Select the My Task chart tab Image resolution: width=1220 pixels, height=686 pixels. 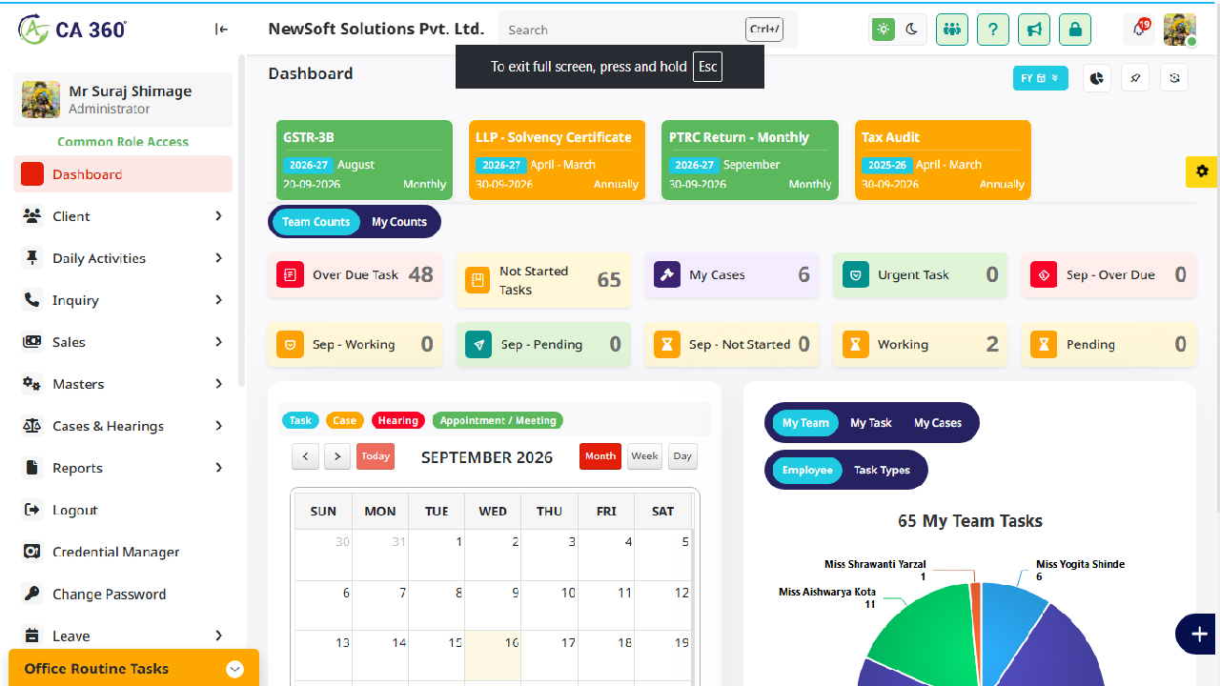tap(871, 423)
